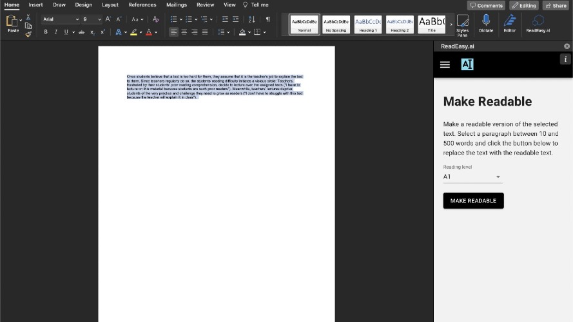Apply the yellow text highlight color
This screenshot has width=573, height=322.
(x=134, y=32)
